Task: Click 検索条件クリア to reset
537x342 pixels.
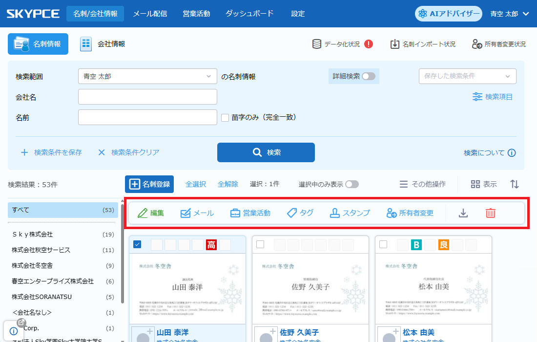Action: 129,152
